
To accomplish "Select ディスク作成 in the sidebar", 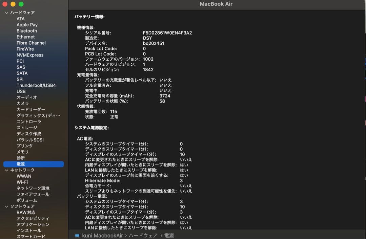I will pos(29,134).
